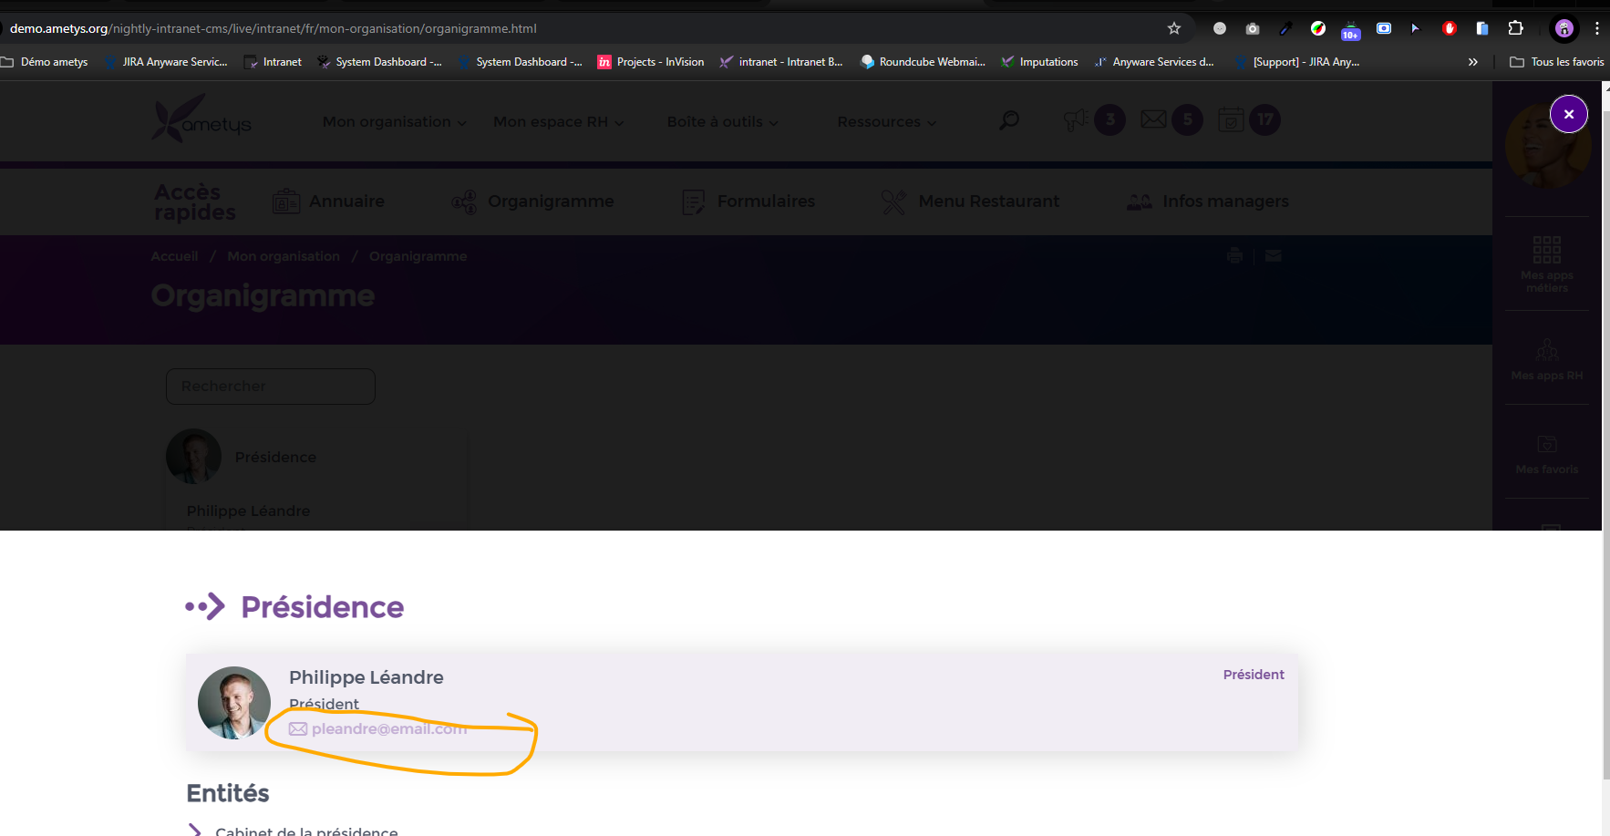The height and width of the screenshot is (836, 1610).
Task: Open the browser extensions puzzle icon
Action: 1515,28
